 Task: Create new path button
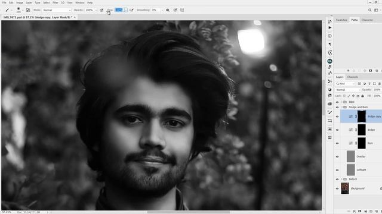tap(377, 71)
